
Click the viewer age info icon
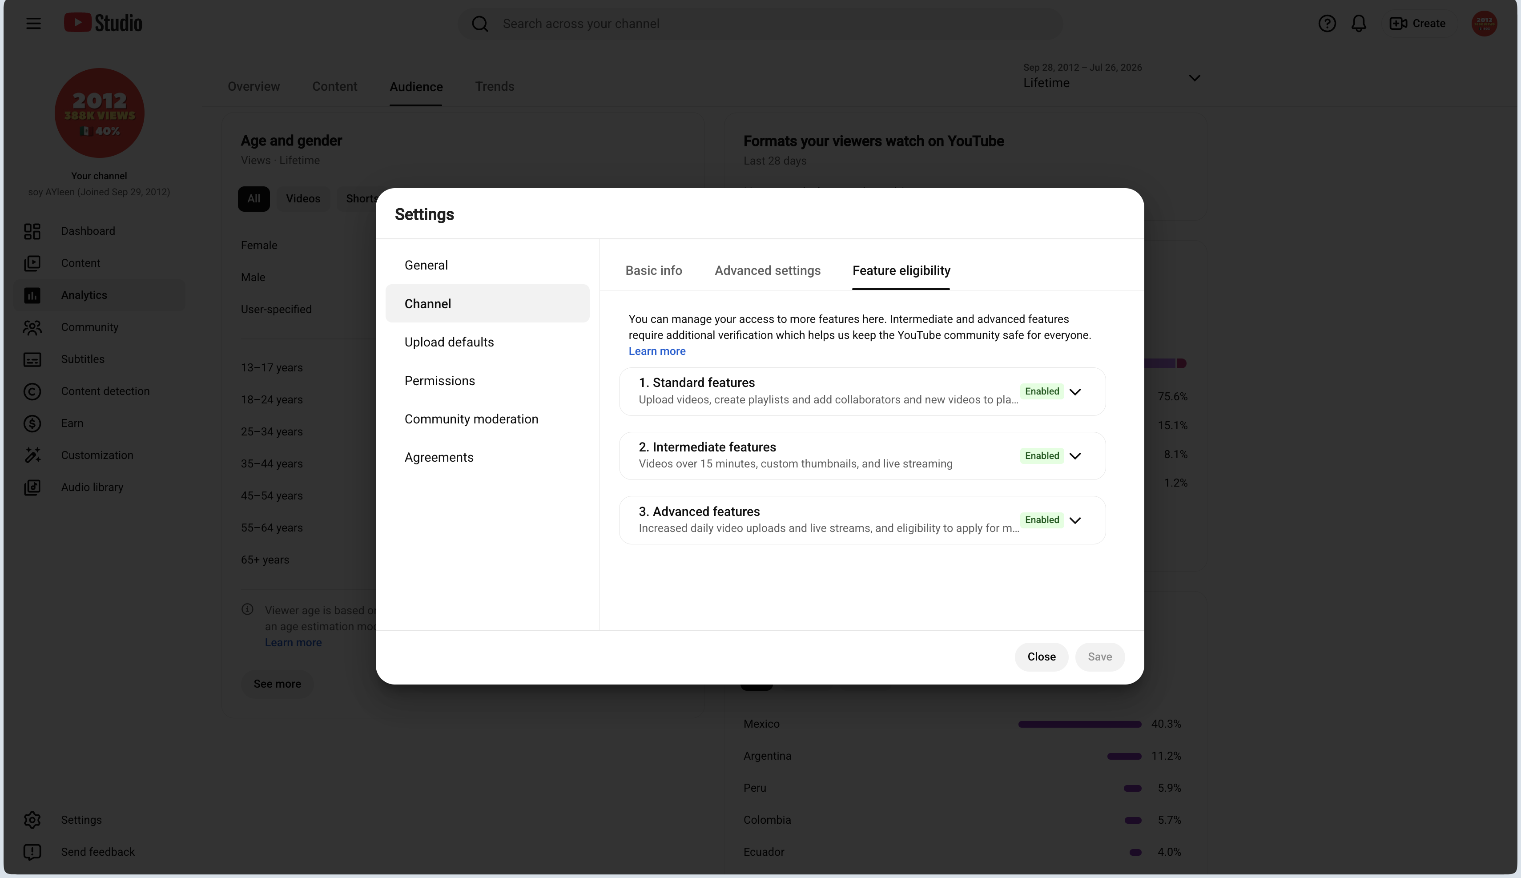(x=247, y=609)
